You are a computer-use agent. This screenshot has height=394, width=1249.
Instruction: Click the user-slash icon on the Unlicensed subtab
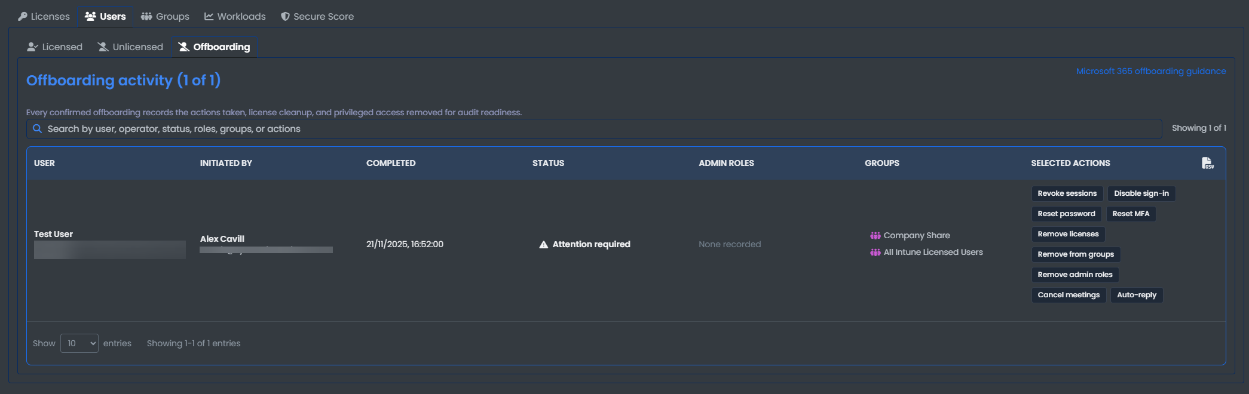(103, 47)
